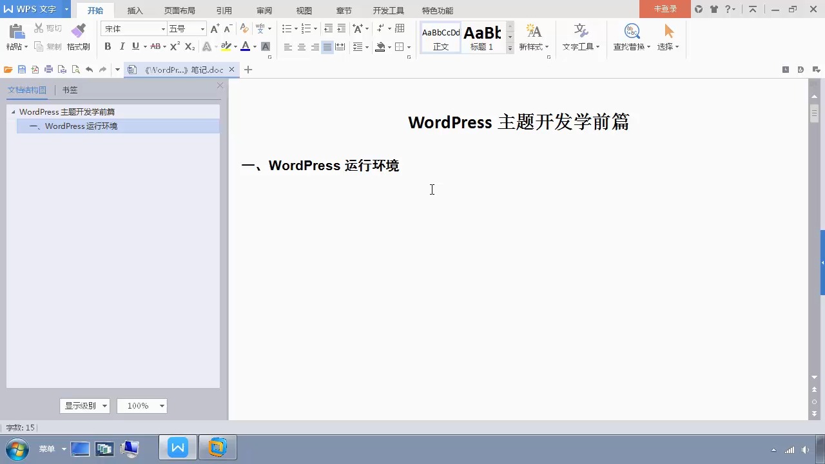The image size is (825, 464).
Task: Expand the 显示级别 dropdown
Action: point(104,406)
